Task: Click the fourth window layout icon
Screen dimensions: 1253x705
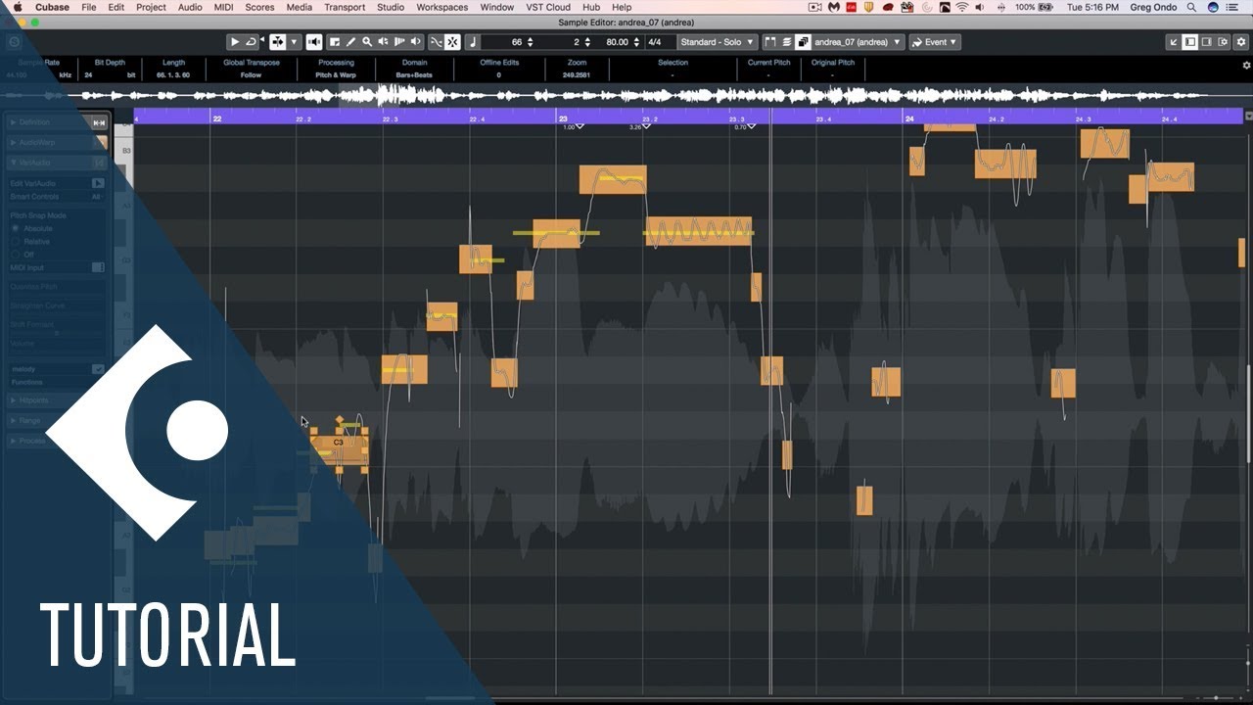Action: click(1222, 42)
